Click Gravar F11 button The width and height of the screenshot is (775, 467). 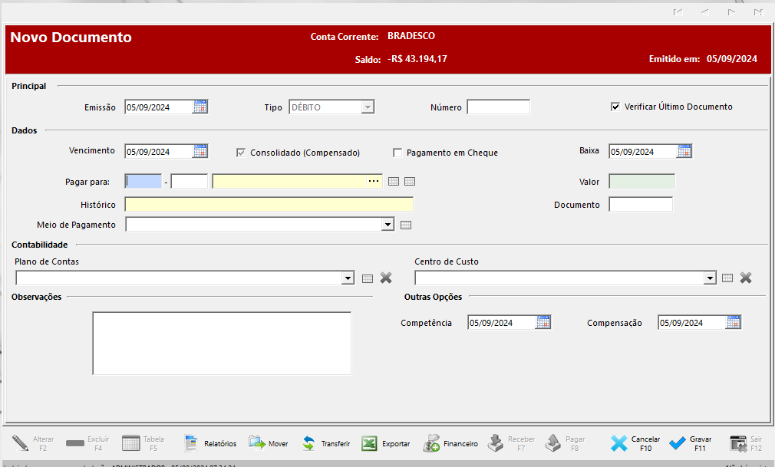691,443
